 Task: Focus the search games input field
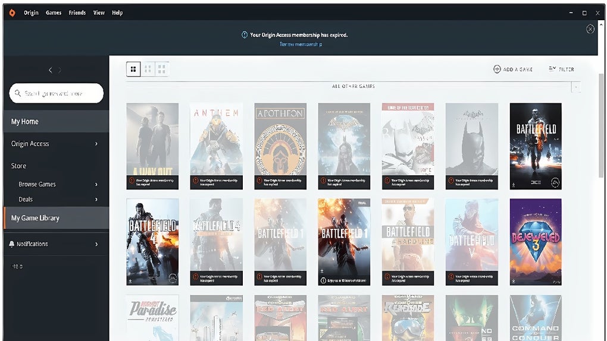point(57,93)
